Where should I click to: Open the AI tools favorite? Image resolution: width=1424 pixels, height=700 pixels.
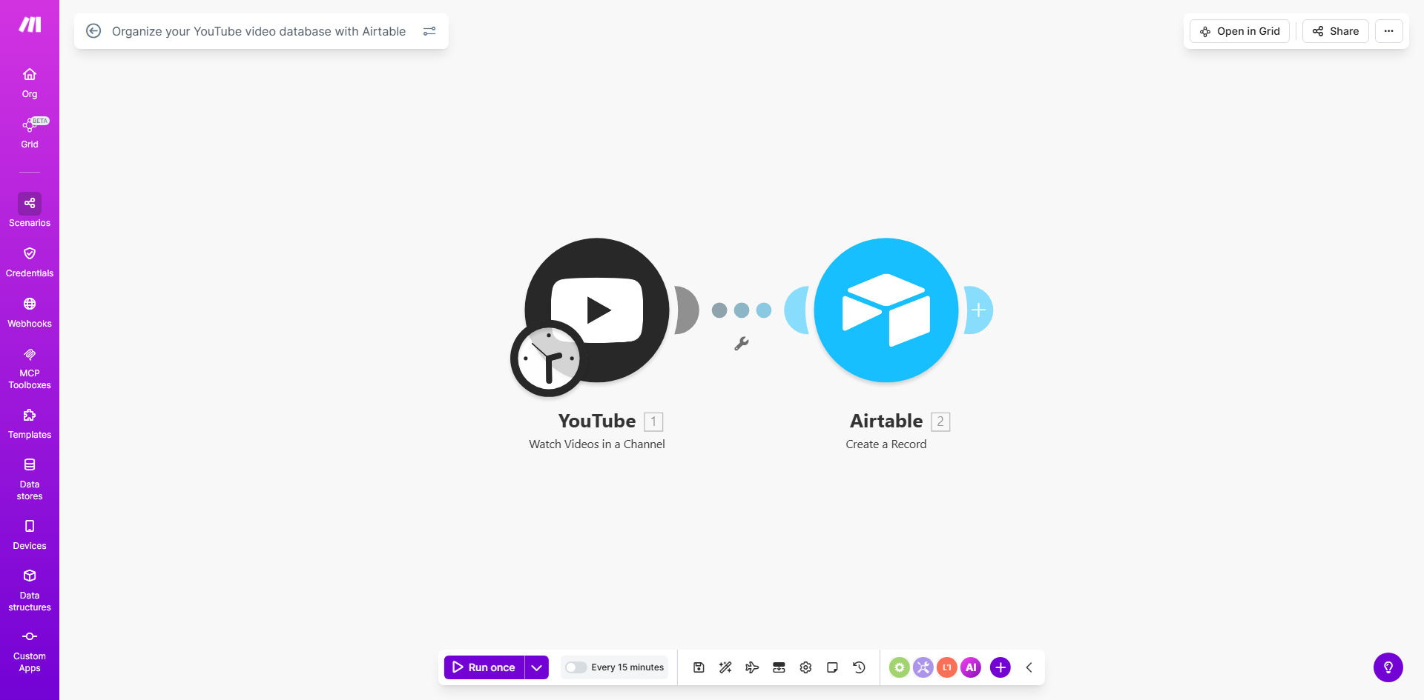(x=971, y=667)
